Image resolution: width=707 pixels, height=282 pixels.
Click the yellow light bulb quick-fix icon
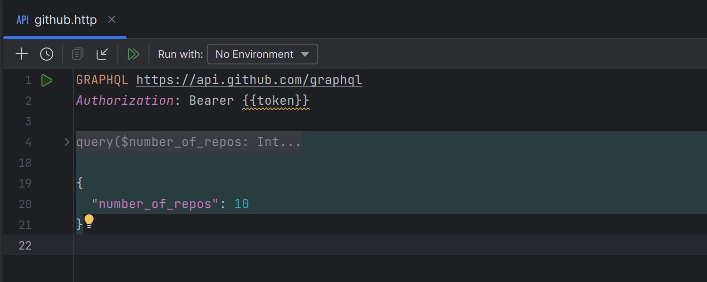[89, 221]
